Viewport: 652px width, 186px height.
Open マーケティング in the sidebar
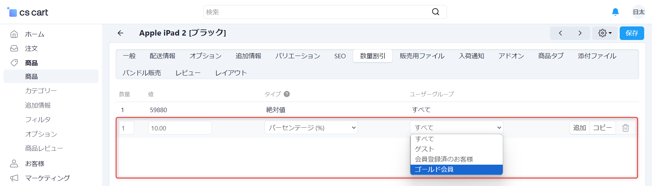(x=48, y=178)
